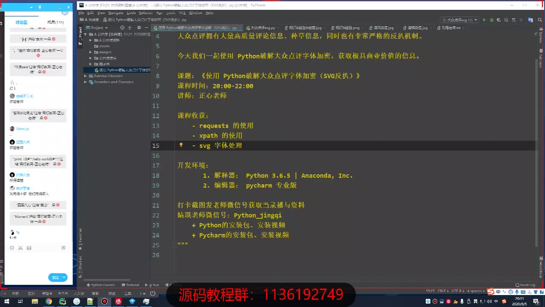
Task: Open the send button dropdown arrow
Action: [x=64, y=278]
